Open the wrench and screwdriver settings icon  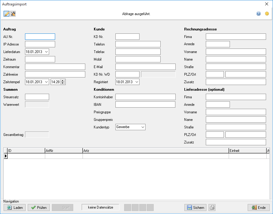13,14
